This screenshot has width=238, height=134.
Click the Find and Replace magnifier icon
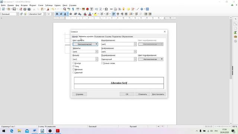click(65, 9)
